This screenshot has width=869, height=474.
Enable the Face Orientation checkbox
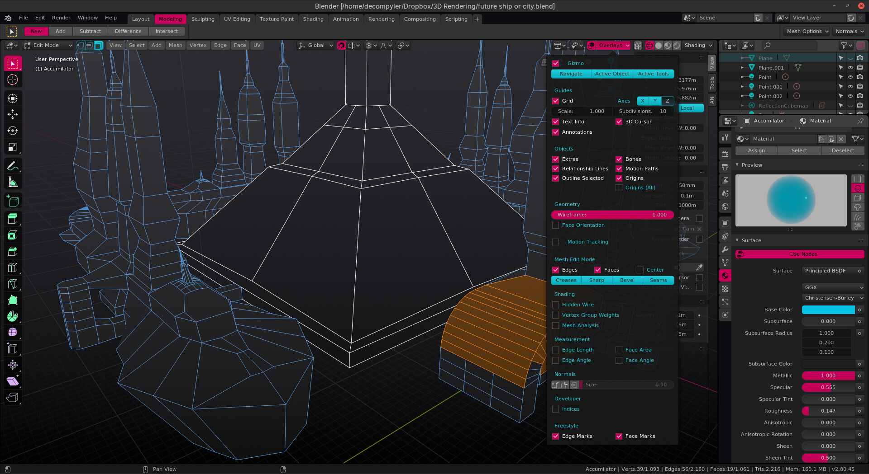pyautogui.click(x=555, y=225)
